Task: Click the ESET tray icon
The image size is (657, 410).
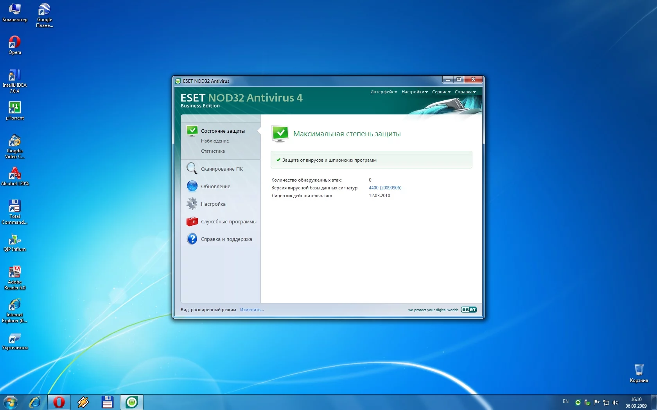Action: 578,403
